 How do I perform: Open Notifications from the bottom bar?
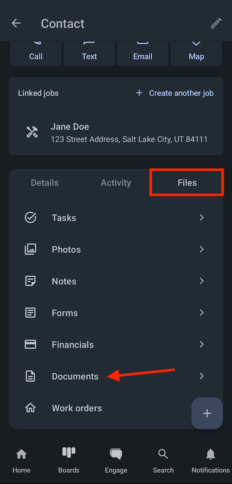click(x=210, y=460)
